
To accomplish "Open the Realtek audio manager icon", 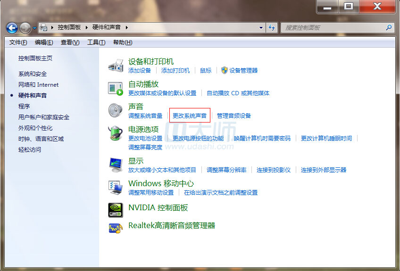I will tap(116, 227).
